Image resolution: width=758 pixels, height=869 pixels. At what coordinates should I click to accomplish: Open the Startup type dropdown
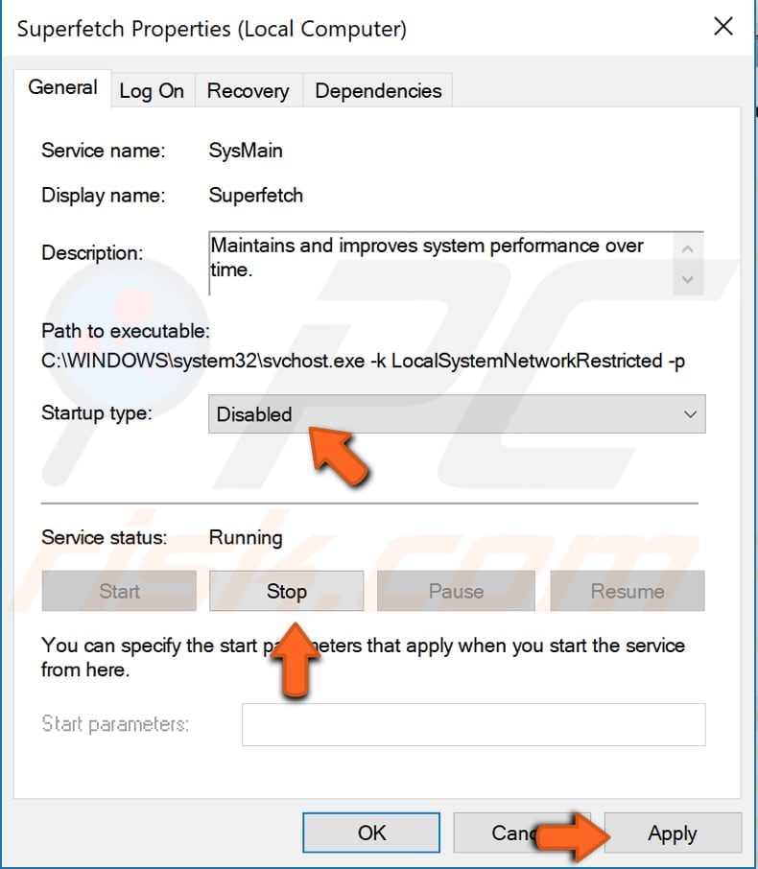click(x=456, y=414)
